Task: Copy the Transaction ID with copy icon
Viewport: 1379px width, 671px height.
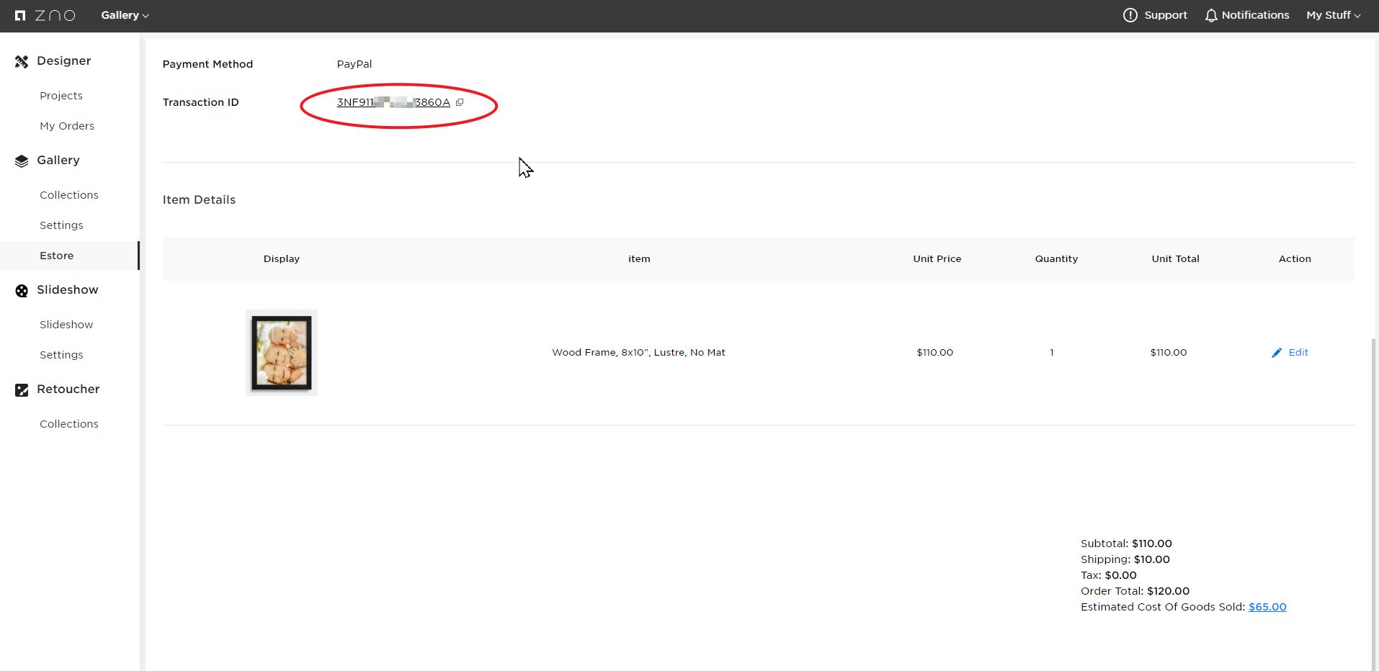Action: pos(460,102)
